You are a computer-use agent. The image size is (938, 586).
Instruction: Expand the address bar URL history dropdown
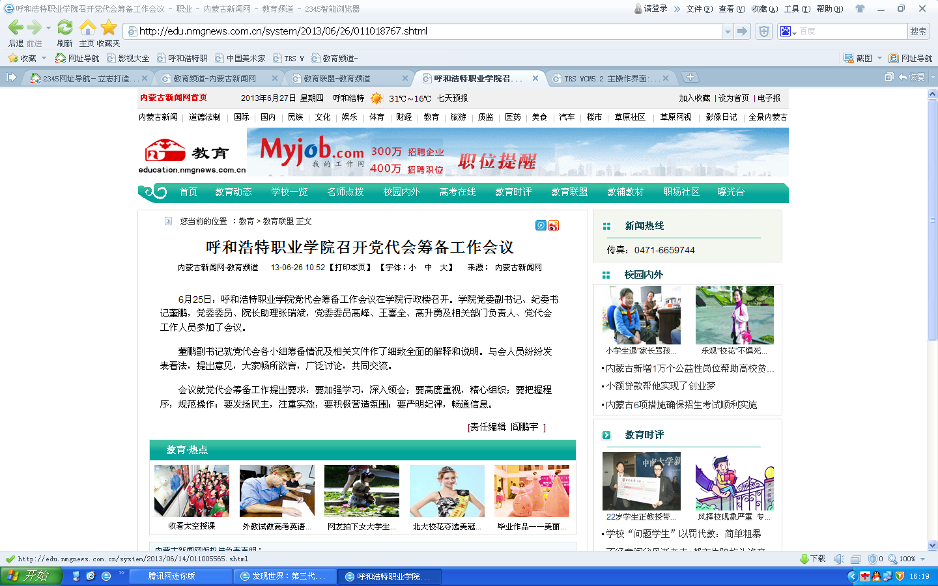tap(727, 31)
